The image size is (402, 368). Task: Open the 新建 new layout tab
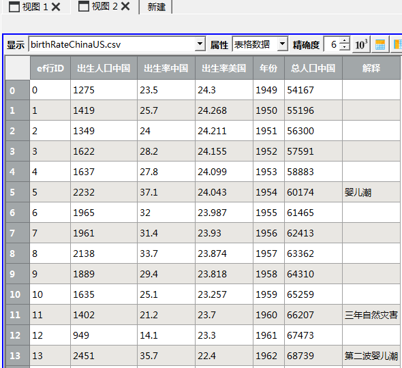(156, 7)
